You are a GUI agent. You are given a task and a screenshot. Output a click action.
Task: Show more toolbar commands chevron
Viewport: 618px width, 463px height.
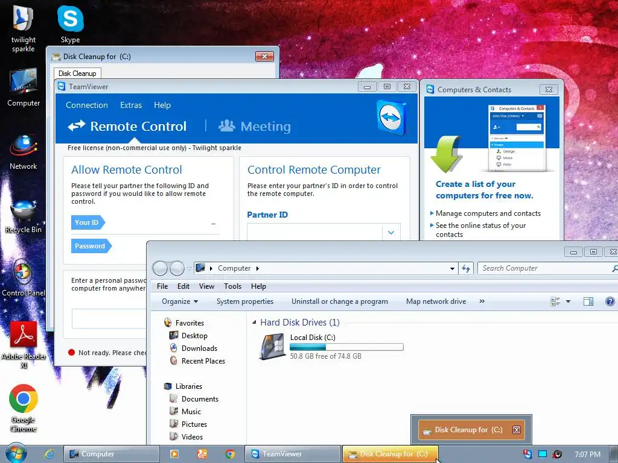point(482,301)
